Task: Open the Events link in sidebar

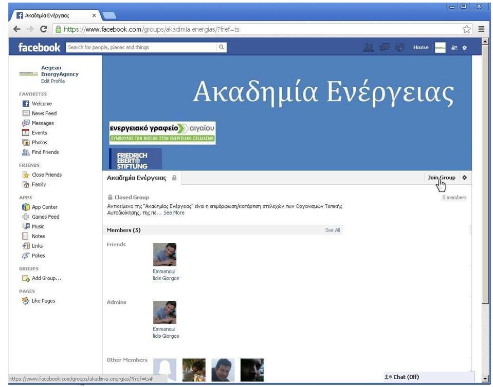Action: click(x=39, y=133)
